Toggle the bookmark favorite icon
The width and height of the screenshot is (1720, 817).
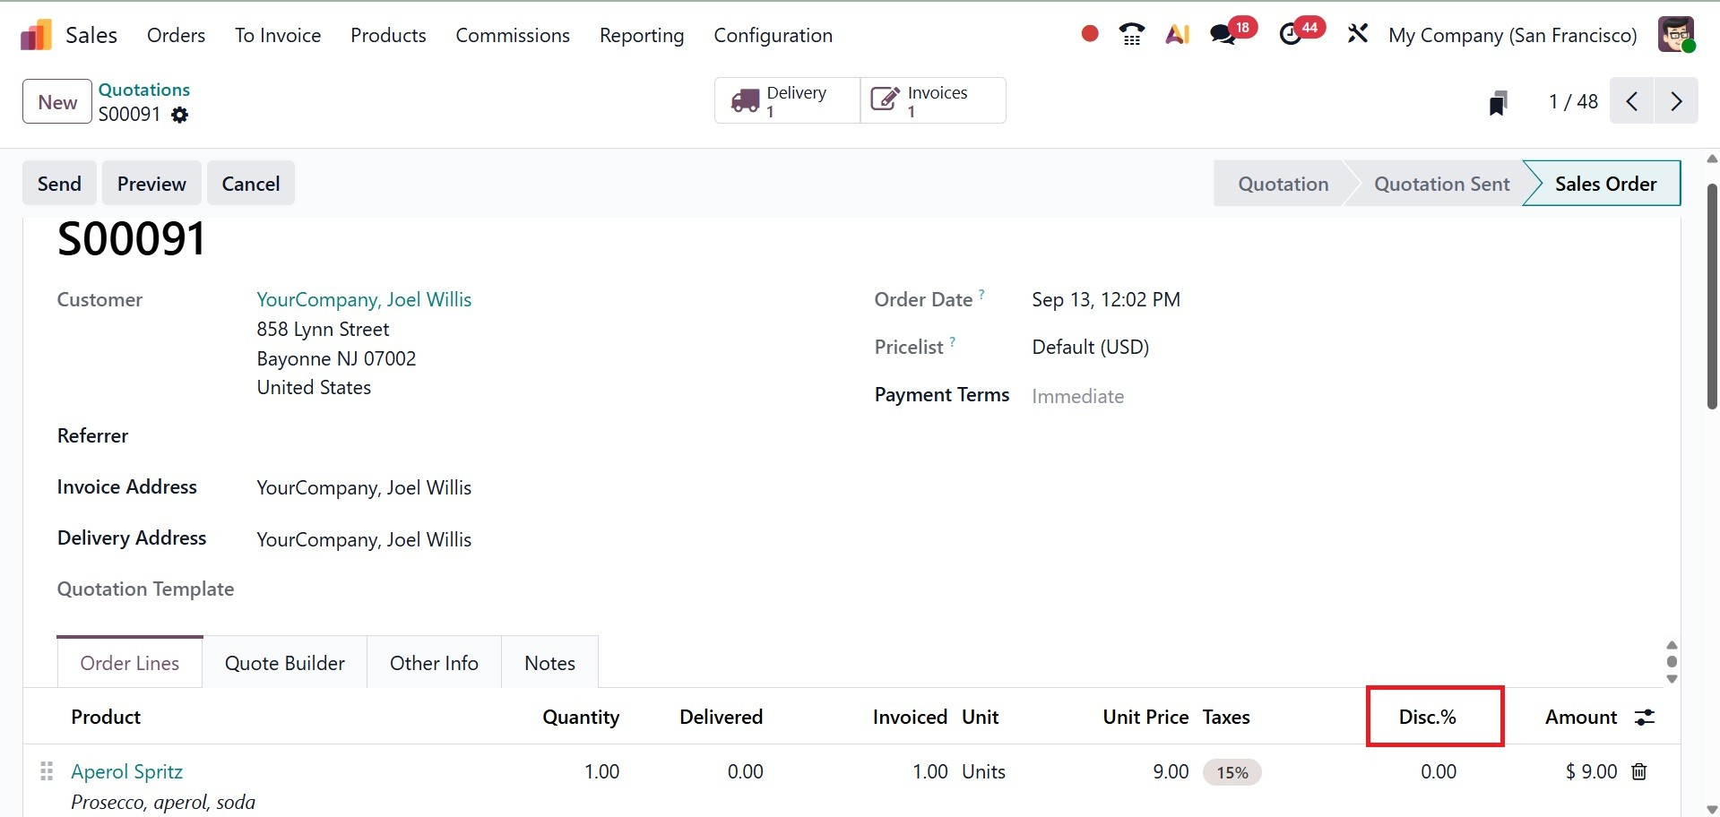pyautogui.click(x=1498, y=102)
